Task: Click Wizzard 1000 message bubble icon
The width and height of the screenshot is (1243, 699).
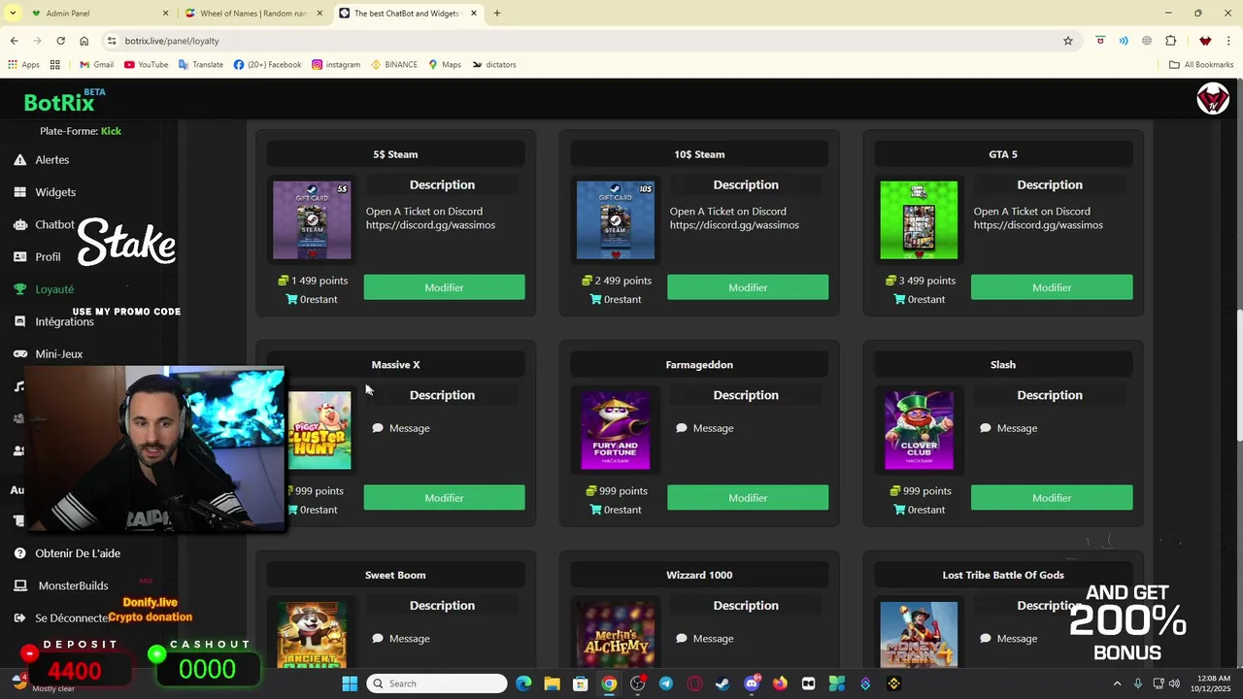Action: point(682,639)
